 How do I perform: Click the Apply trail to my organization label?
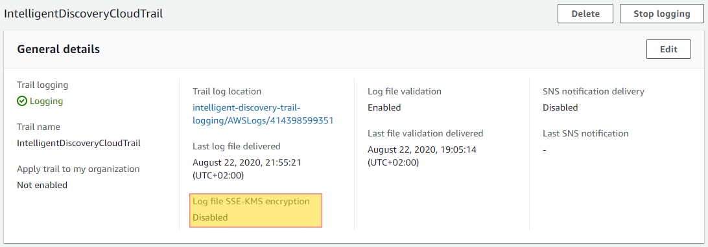(x=78, y=169)
